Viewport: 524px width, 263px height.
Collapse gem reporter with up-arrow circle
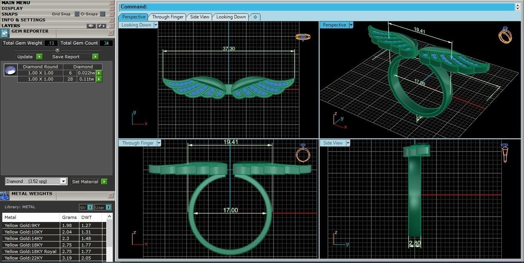58,50
